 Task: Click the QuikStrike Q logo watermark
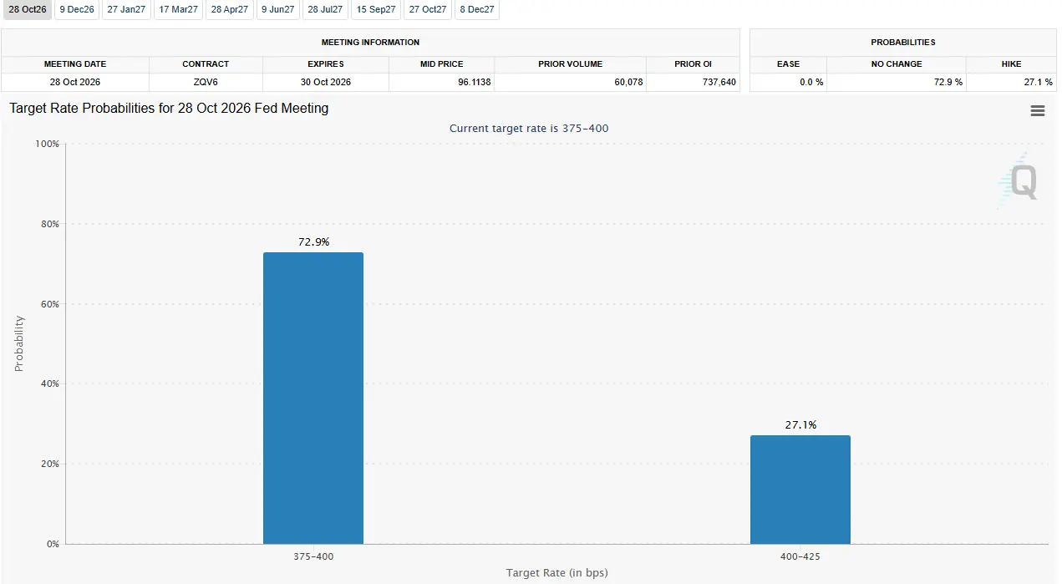(1018, 179)
